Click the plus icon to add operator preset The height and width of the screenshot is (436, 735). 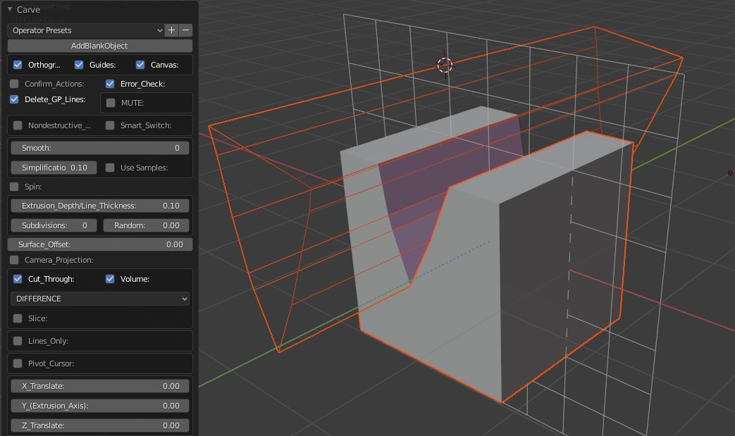click(x=171, y=30)
